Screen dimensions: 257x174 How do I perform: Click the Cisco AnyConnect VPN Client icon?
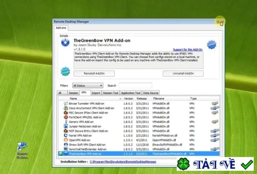click(66, 108)
